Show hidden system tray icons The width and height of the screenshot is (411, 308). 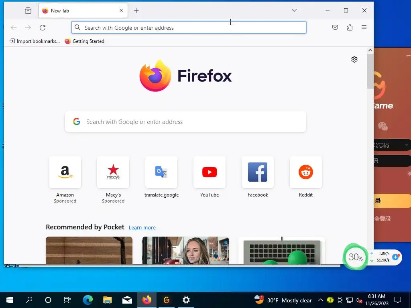[x=320, y=300]
